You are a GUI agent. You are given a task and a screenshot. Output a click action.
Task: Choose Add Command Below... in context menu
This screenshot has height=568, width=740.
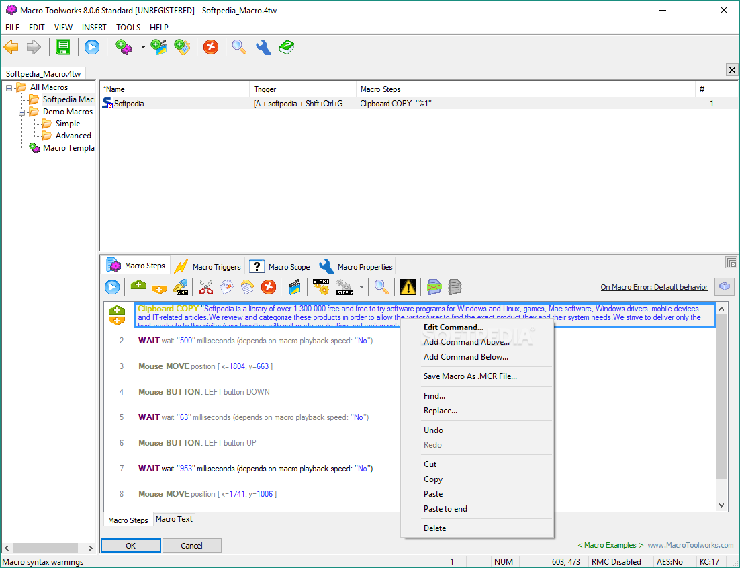466,357
